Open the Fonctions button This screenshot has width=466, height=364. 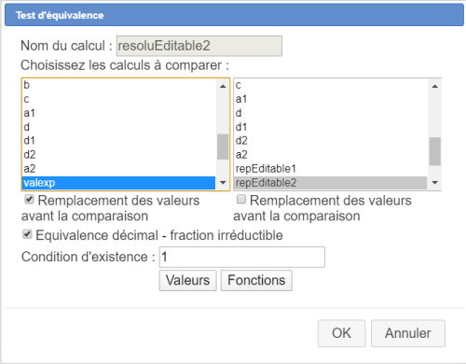[x=256, y=280]
